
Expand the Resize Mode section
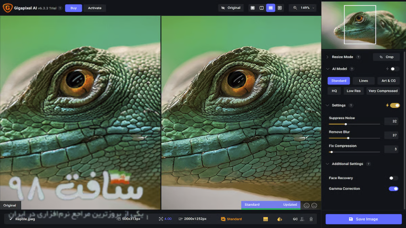(x=327, y=57)
